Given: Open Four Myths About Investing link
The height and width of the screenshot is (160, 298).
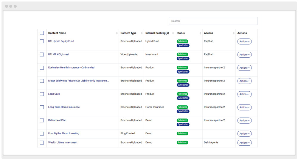Looking at the screenshot, I should [x=64, y=133].
